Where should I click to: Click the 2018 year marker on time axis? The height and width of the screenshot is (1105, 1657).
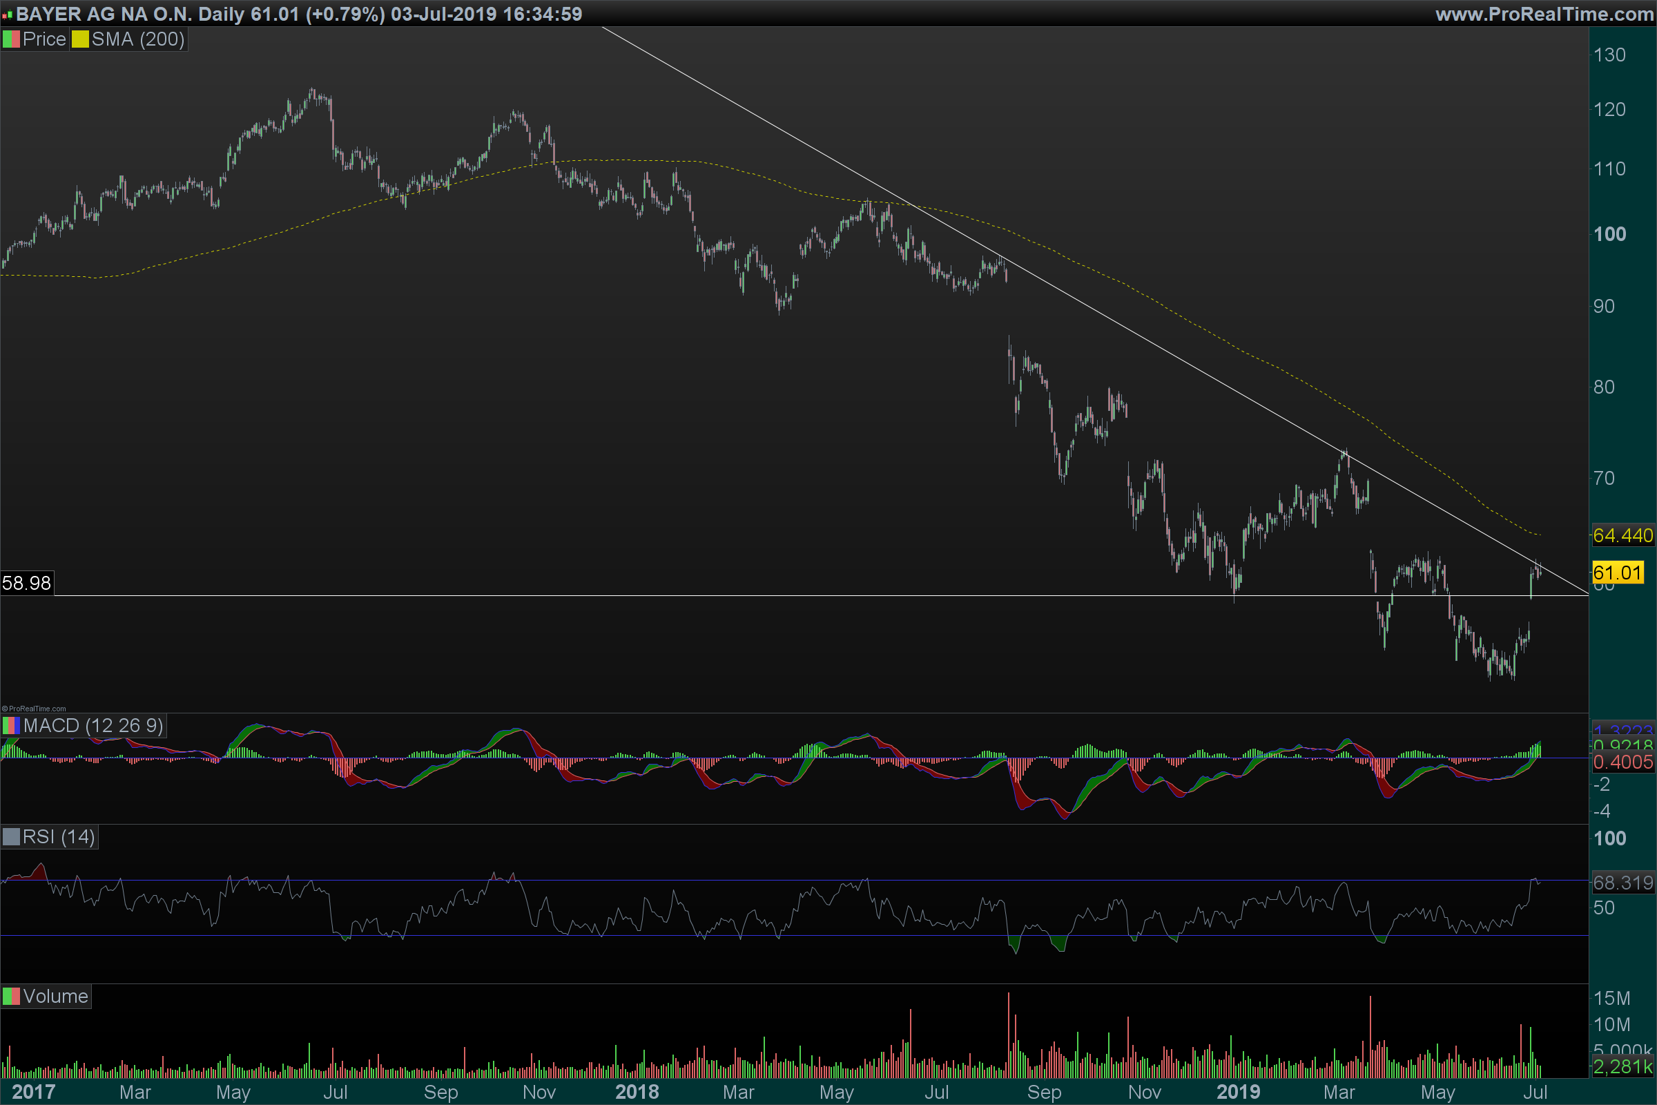pos(637,1093)
